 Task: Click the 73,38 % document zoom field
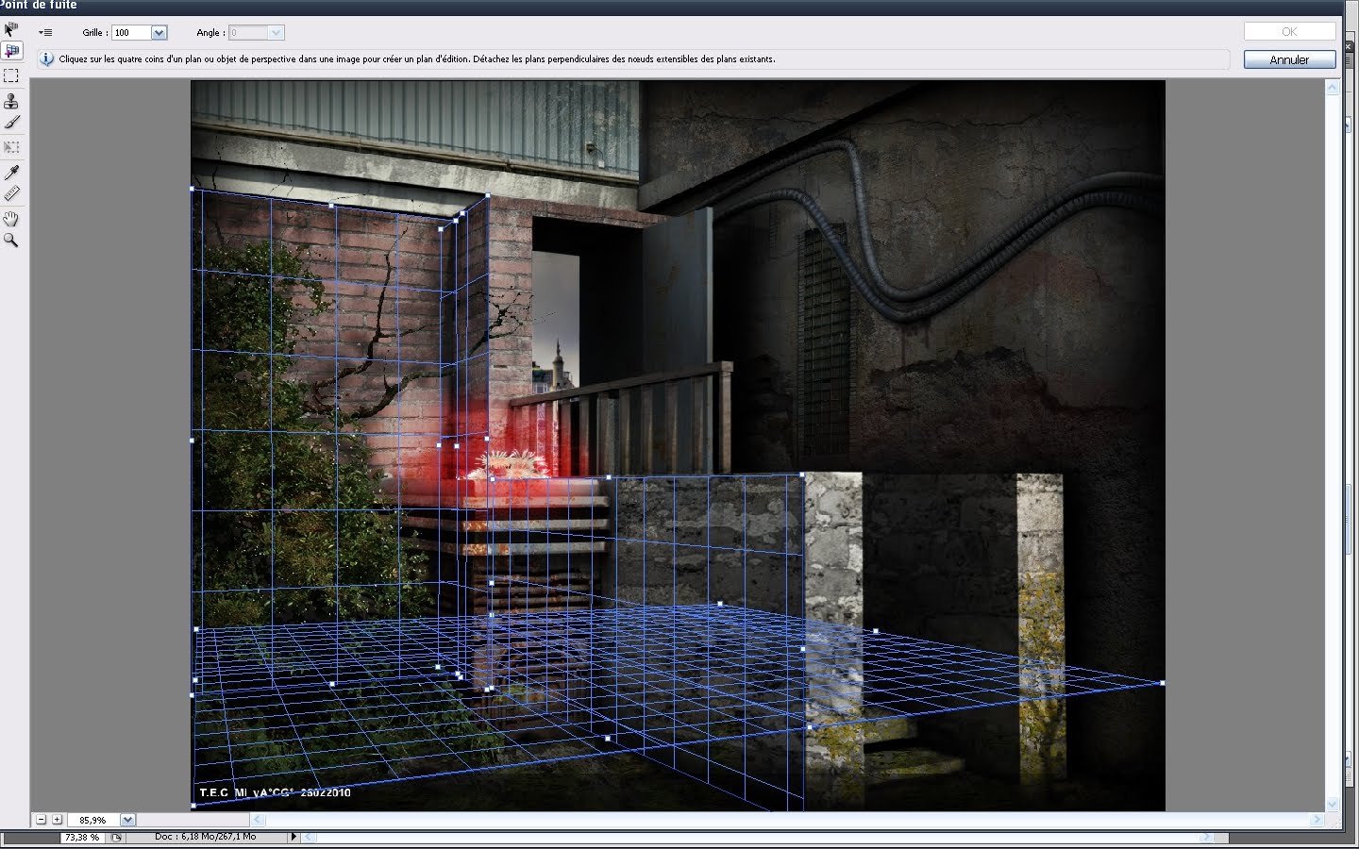pyautogui.click(x=83, y=837)
